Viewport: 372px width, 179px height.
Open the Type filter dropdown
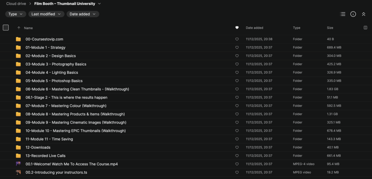point(16,14)
